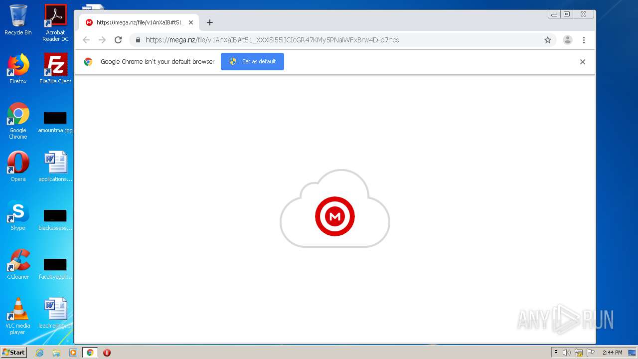Open the Windows Start menu
This screenshot has width=638, height=359.
point(13,353)
